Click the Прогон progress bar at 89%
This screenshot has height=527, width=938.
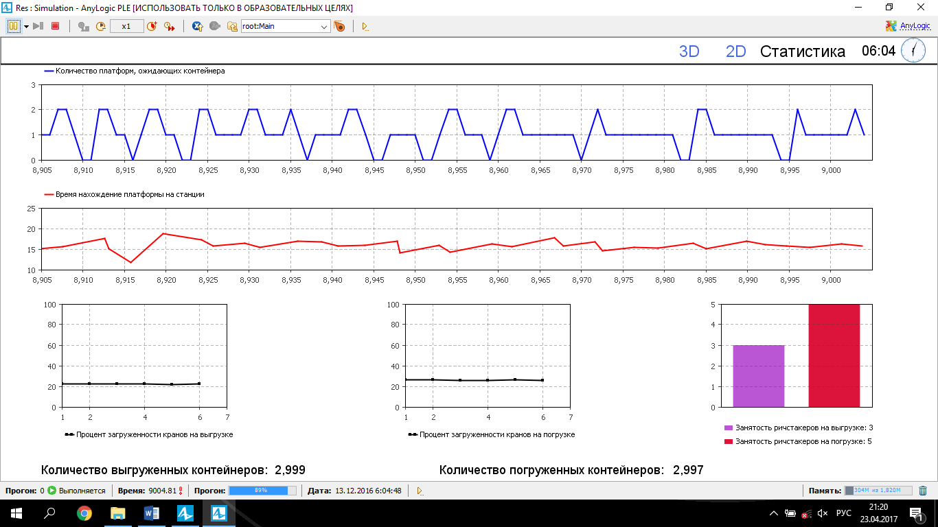pyautogui.click(x=262, y=491)
